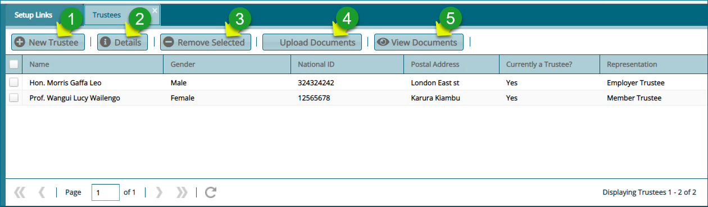Go to first page of trustees
Image resolution: width=708 pixels, height=207 pixels.
click(20, 192)
